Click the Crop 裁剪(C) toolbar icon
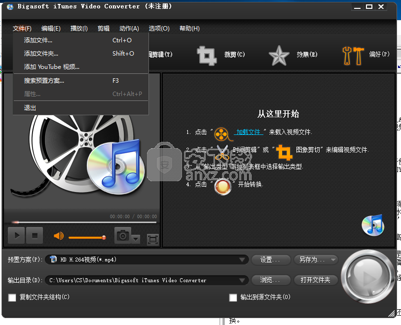The image size is (401, 325). tap(207, 55)
